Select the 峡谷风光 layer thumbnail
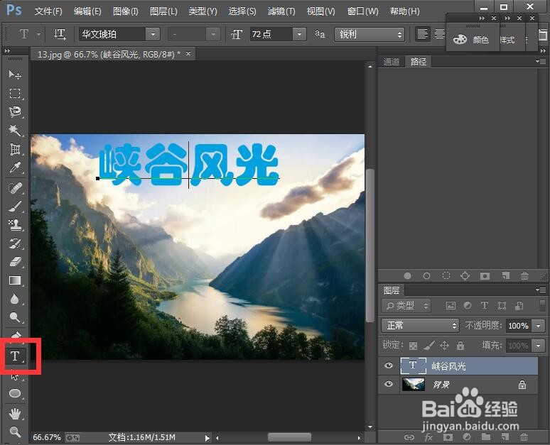Viewport: 550px width, 445px height. [x=413, y=366]
